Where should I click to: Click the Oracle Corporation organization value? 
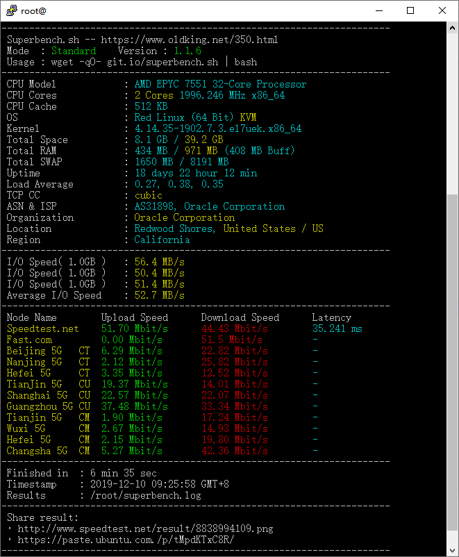[184, 217]
